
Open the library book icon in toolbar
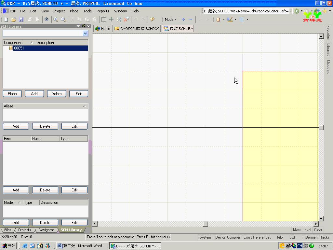[46, 20]
